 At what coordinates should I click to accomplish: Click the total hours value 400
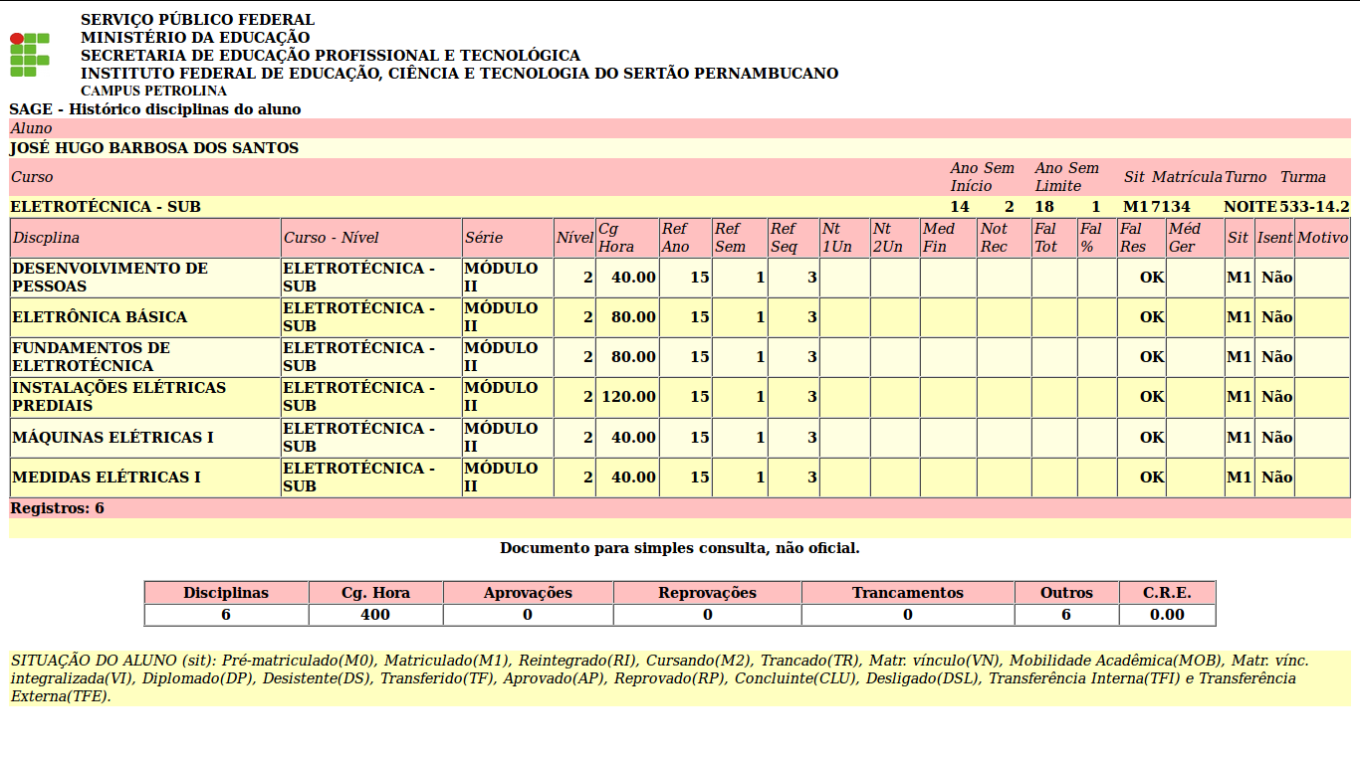click(x=375, y=615)
